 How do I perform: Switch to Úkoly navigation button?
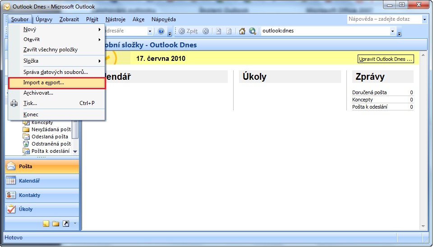(42, 209)
